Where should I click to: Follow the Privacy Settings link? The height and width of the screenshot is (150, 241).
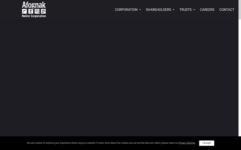(187, 143)
